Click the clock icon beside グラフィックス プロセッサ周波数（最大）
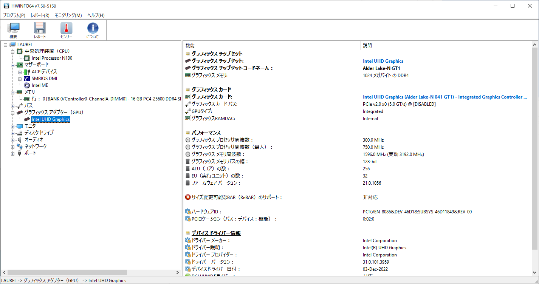This screenshot has width=539, height=284. (x=188, y=147)
